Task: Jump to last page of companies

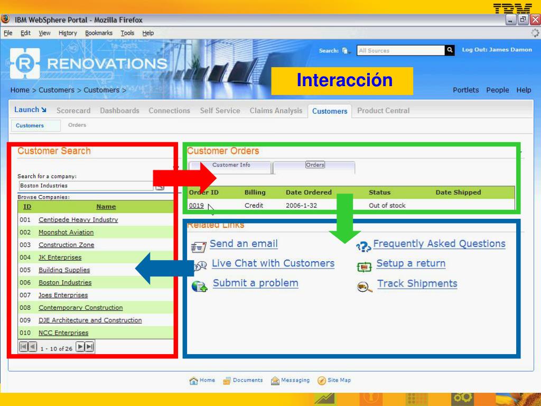Action: pyautogui.click(x=89, y=347)
